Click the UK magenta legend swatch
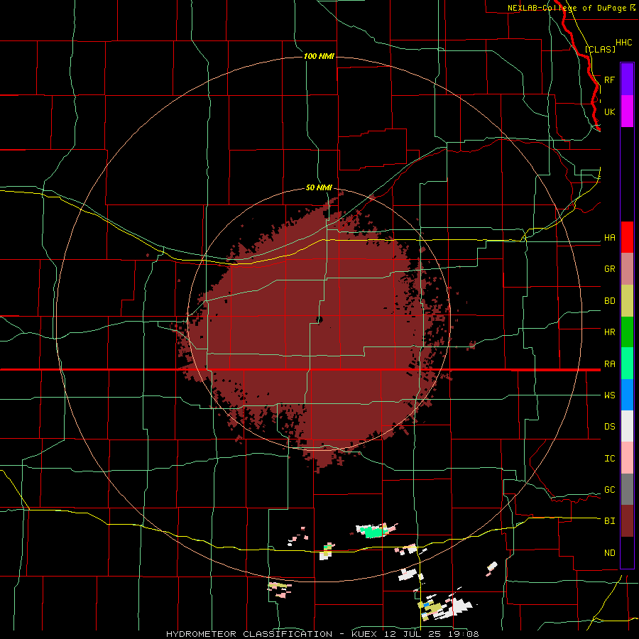This screenshot has height=639, width=639. pyautogui.click(x=627, y=111)
